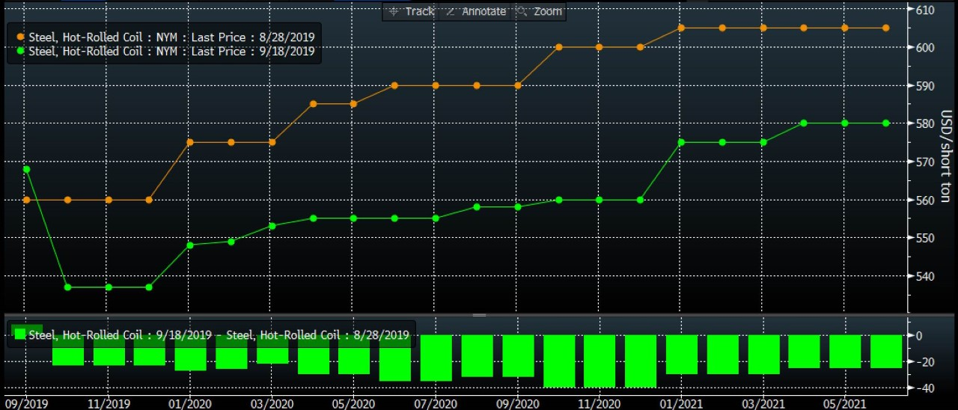The image size is (958, 410).
Task: Click the first green data point at 09/2019
Action: (27, 169)
